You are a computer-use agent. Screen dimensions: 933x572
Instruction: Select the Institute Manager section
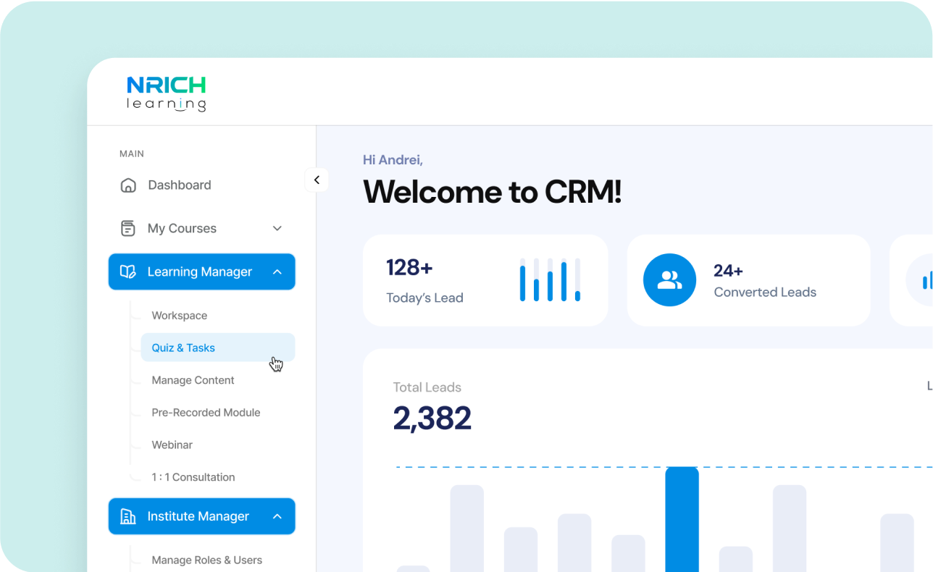pos(202,516)
